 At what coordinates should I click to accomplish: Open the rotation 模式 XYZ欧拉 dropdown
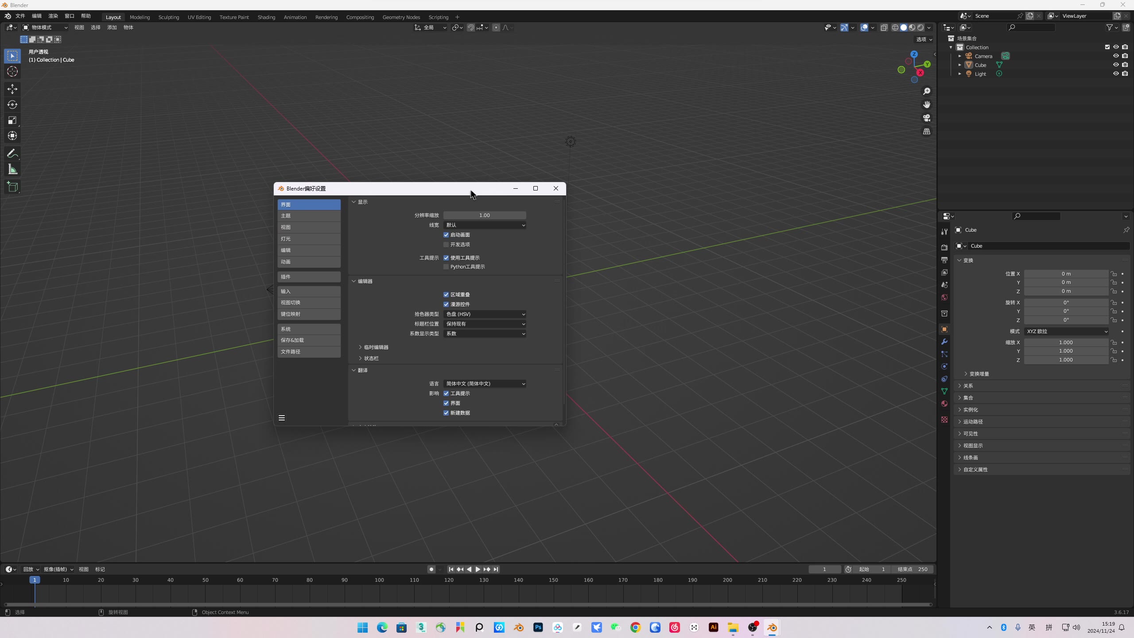click(1066, 331)
